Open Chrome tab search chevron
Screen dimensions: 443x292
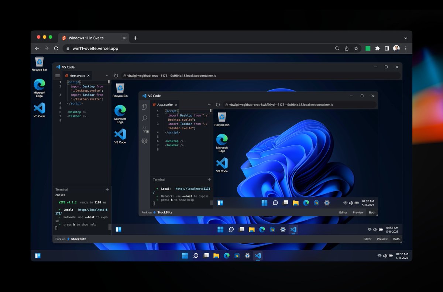406,38
